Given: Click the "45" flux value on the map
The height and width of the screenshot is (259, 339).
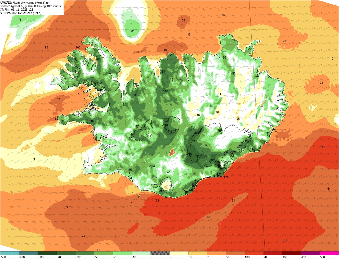Looking at the screenshot, I should click(223, 15).
